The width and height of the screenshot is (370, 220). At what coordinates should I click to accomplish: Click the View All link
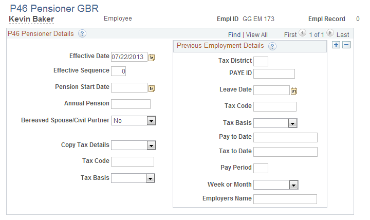point(257,35)
